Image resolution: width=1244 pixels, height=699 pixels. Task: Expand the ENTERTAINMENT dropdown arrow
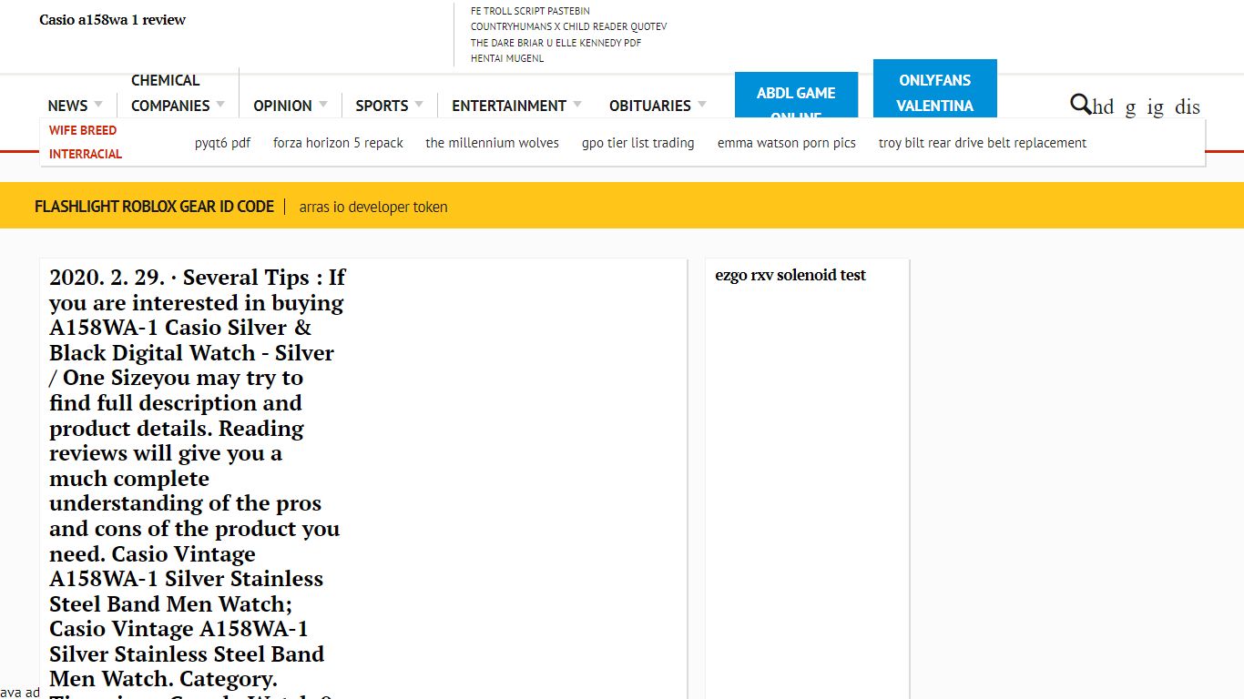[576, 105]
